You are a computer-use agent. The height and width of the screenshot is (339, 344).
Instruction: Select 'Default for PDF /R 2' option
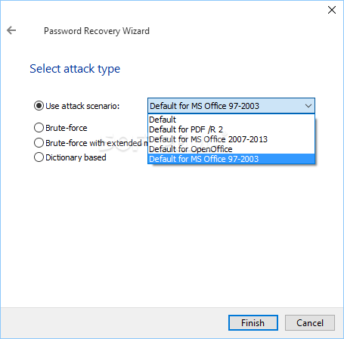pyautogui.click(x=231, y=129)
